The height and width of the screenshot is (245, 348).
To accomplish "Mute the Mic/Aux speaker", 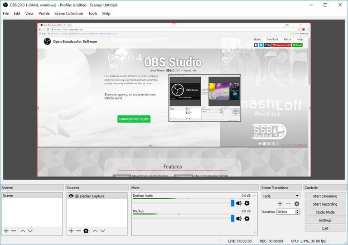I will click(x=239, y=219).
